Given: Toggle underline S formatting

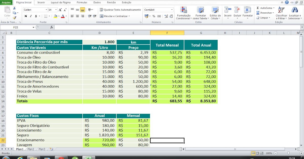Looking at the screenshot, I should click(36, 16).
